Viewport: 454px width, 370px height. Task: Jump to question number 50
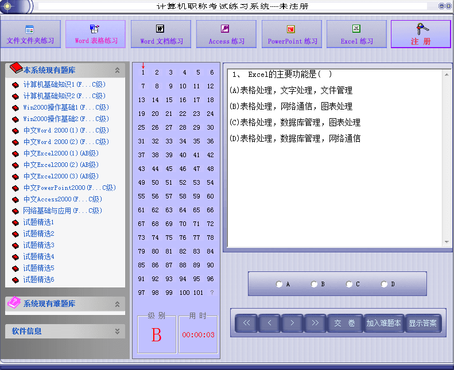pos(156,182)
